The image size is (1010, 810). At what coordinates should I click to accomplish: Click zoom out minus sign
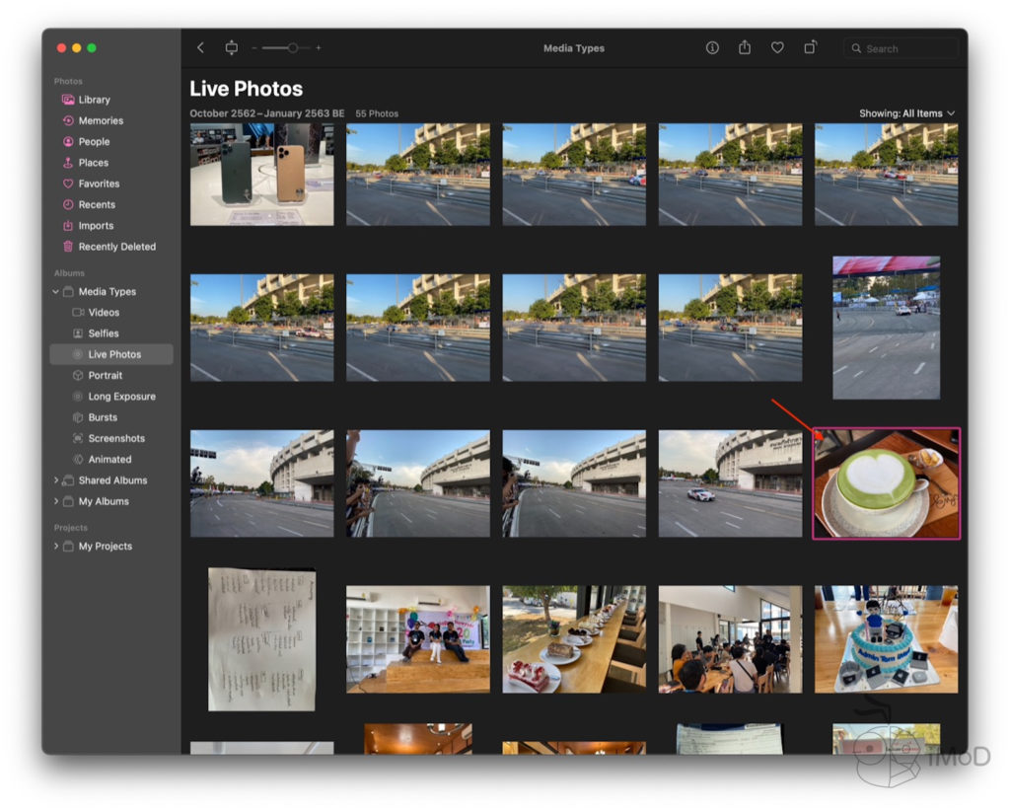(253, 48)
